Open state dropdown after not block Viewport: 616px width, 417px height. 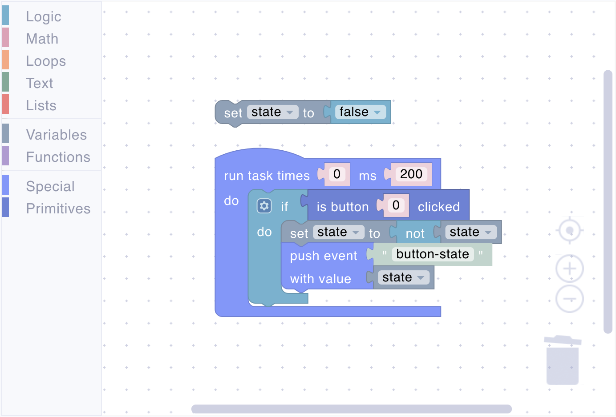point(471,232)
